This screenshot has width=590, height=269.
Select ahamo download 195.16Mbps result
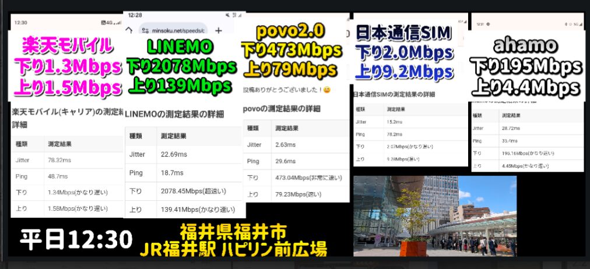[528, 153]
